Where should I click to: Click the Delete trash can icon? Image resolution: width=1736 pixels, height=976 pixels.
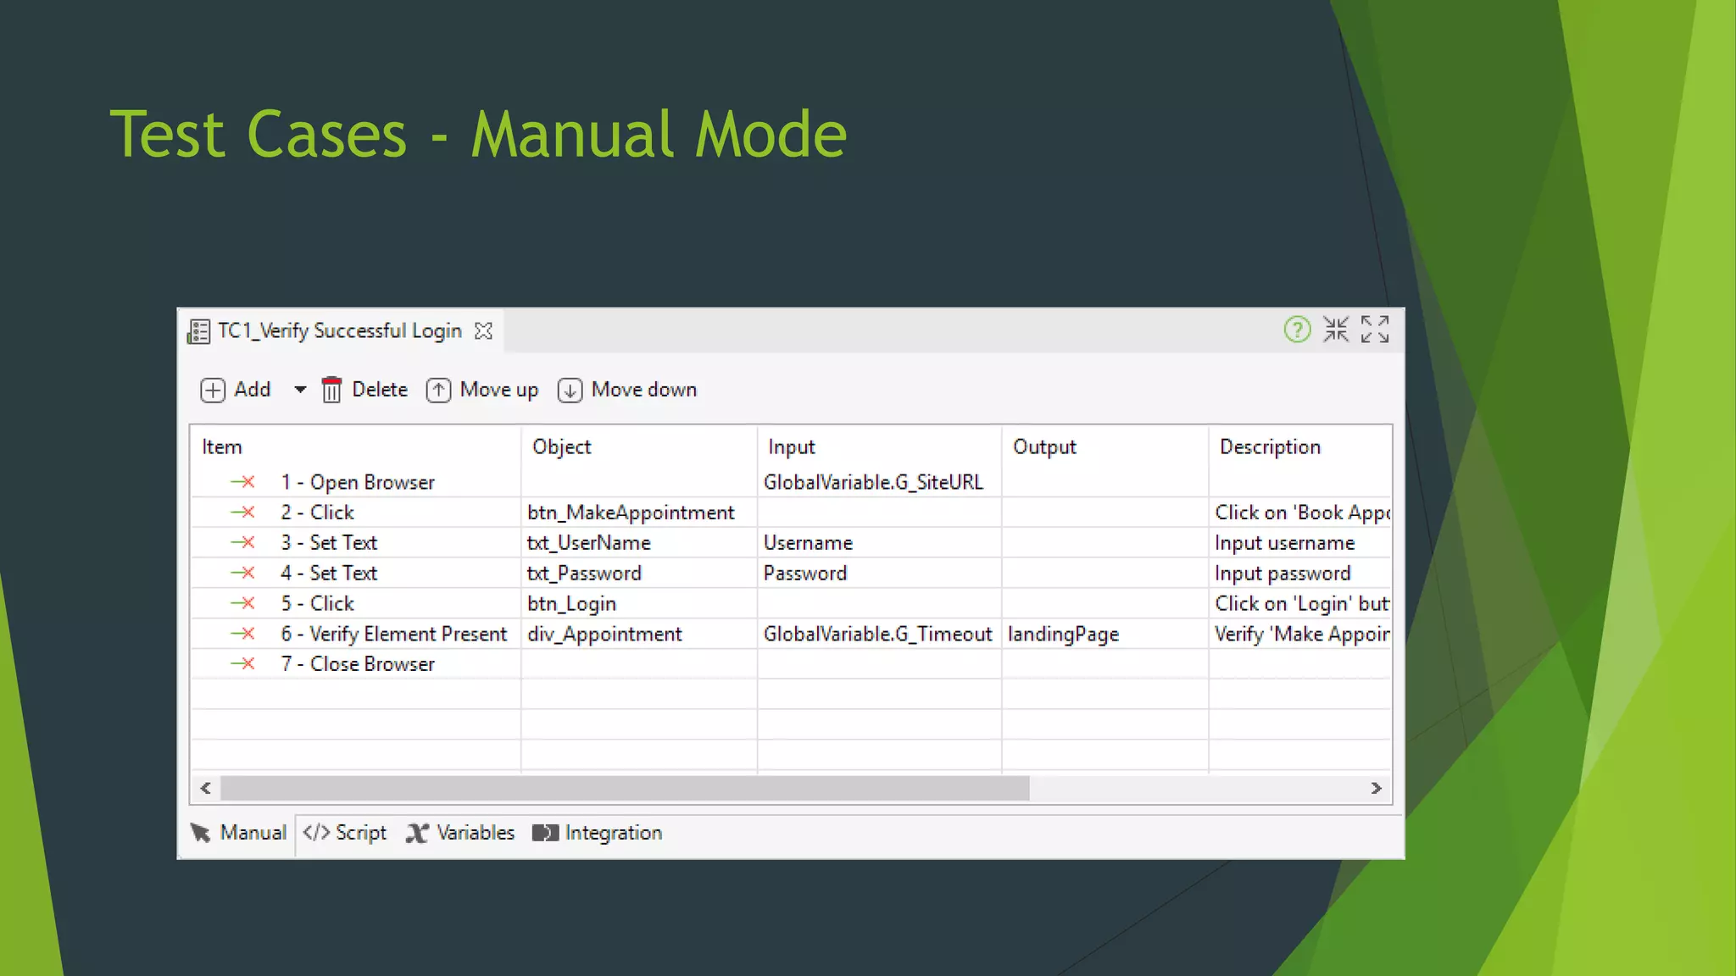331,390
